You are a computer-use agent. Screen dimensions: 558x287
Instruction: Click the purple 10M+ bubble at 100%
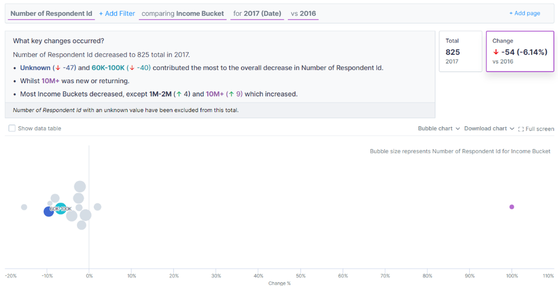click(512, 207)
